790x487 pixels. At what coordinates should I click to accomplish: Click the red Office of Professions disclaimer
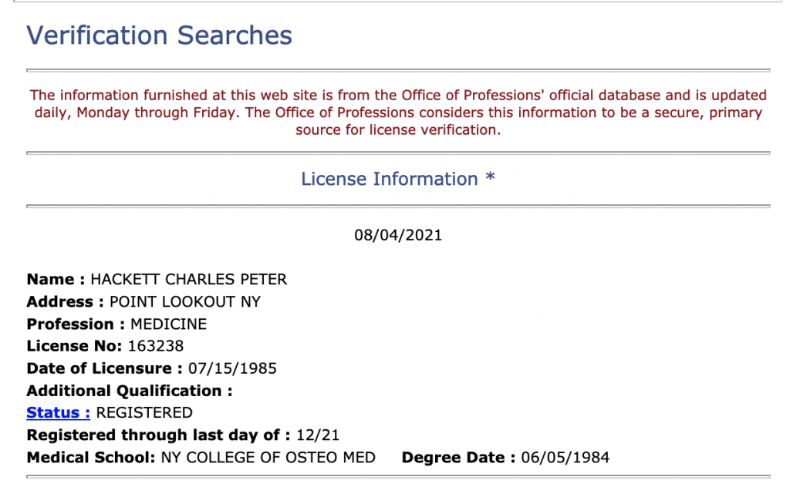[x=398, y=113]
